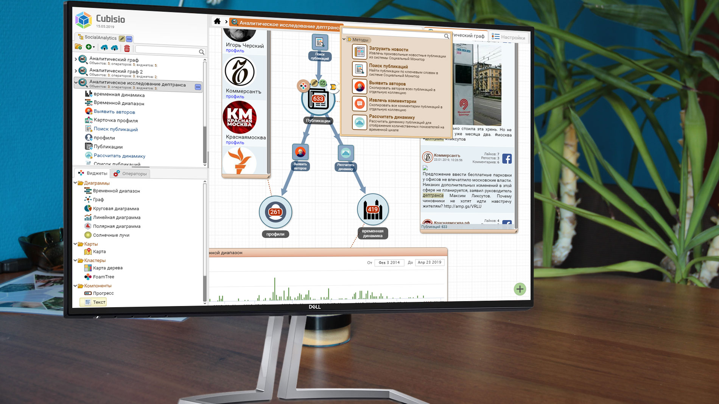The height and width of the screenshot is (404, 719).
Task: Click the green open-external icon above Публикации node
Action: 322,83
